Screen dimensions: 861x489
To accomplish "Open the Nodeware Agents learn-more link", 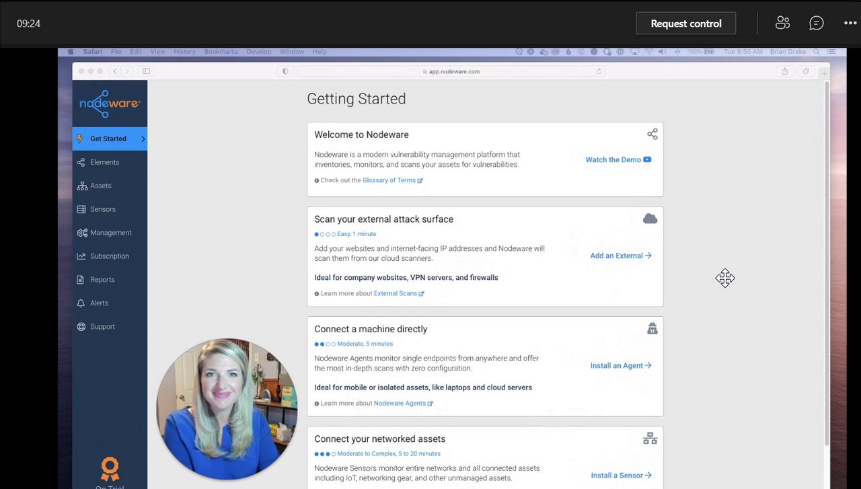I will [403, 403].
